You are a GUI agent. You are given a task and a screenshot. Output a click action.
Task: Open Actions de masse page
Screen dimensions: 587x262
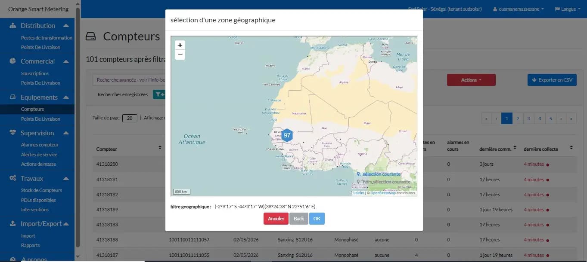pos(38,164)
